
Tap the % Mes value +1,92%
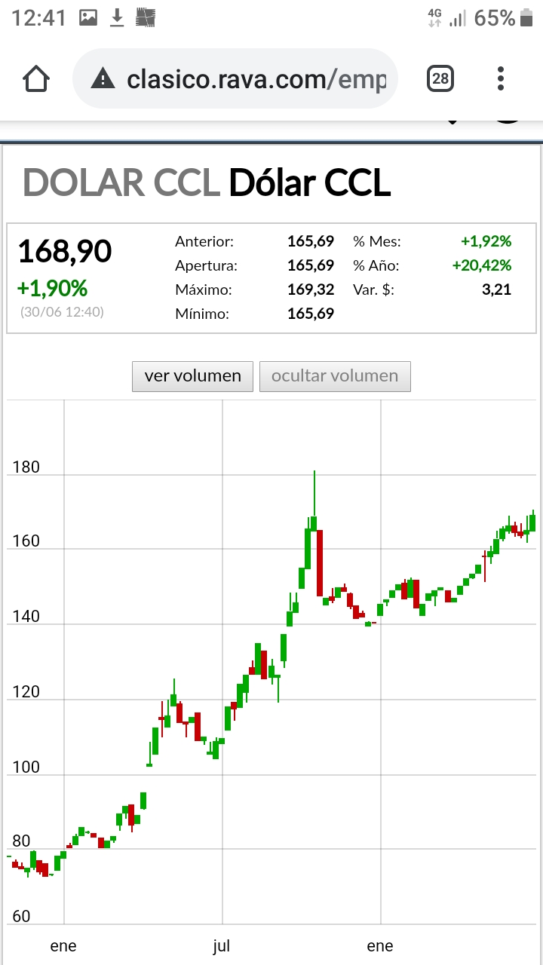coord(486,242)
